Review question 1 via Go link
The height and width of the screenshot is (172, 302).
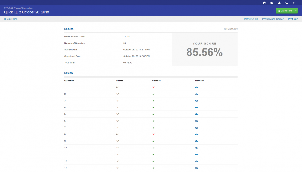(197, 88)
